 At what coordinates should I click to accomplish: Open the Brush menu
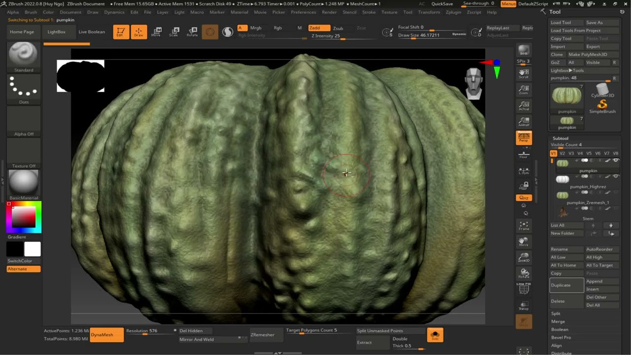(x=31, y=12)
